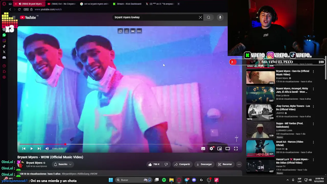Skip to the previous video
327x184 pixels.
24,148
